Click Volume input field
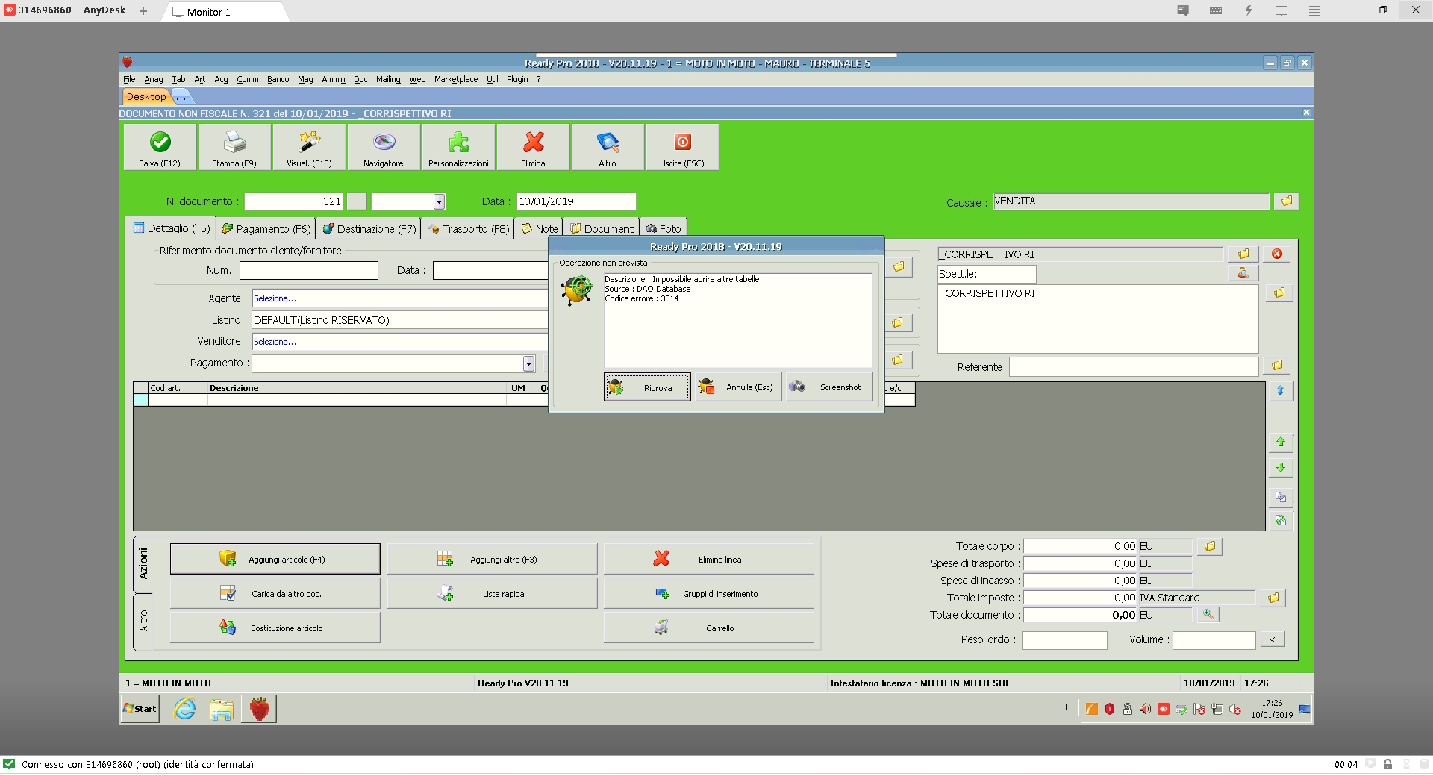Image resolution: width=1433 pixels, height=776 pixels. [1214, 640]
